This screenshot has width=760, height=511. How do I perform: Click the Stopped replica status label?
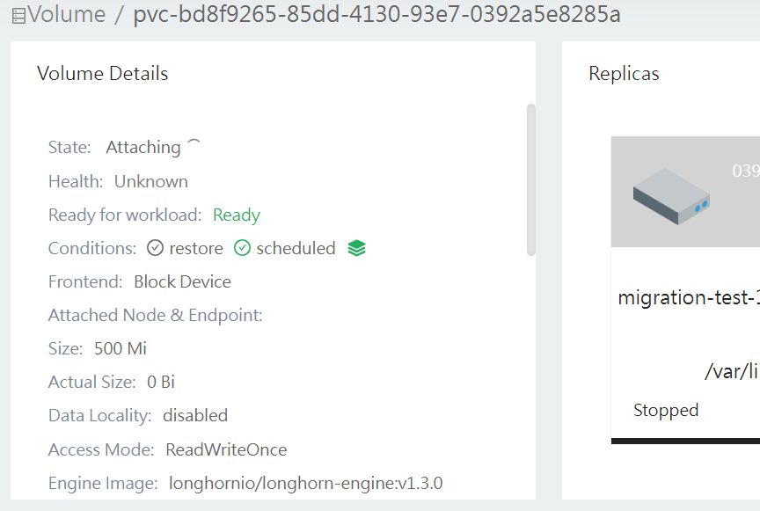666,410
